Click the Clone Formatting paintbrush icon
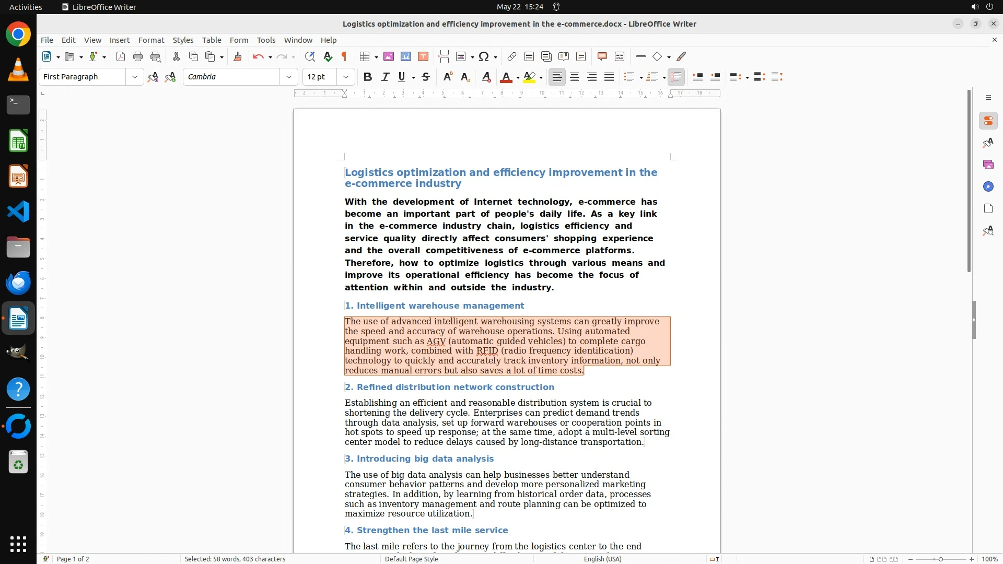The image size is (1003, 564). pyautogui.click(x=237, y=57)
